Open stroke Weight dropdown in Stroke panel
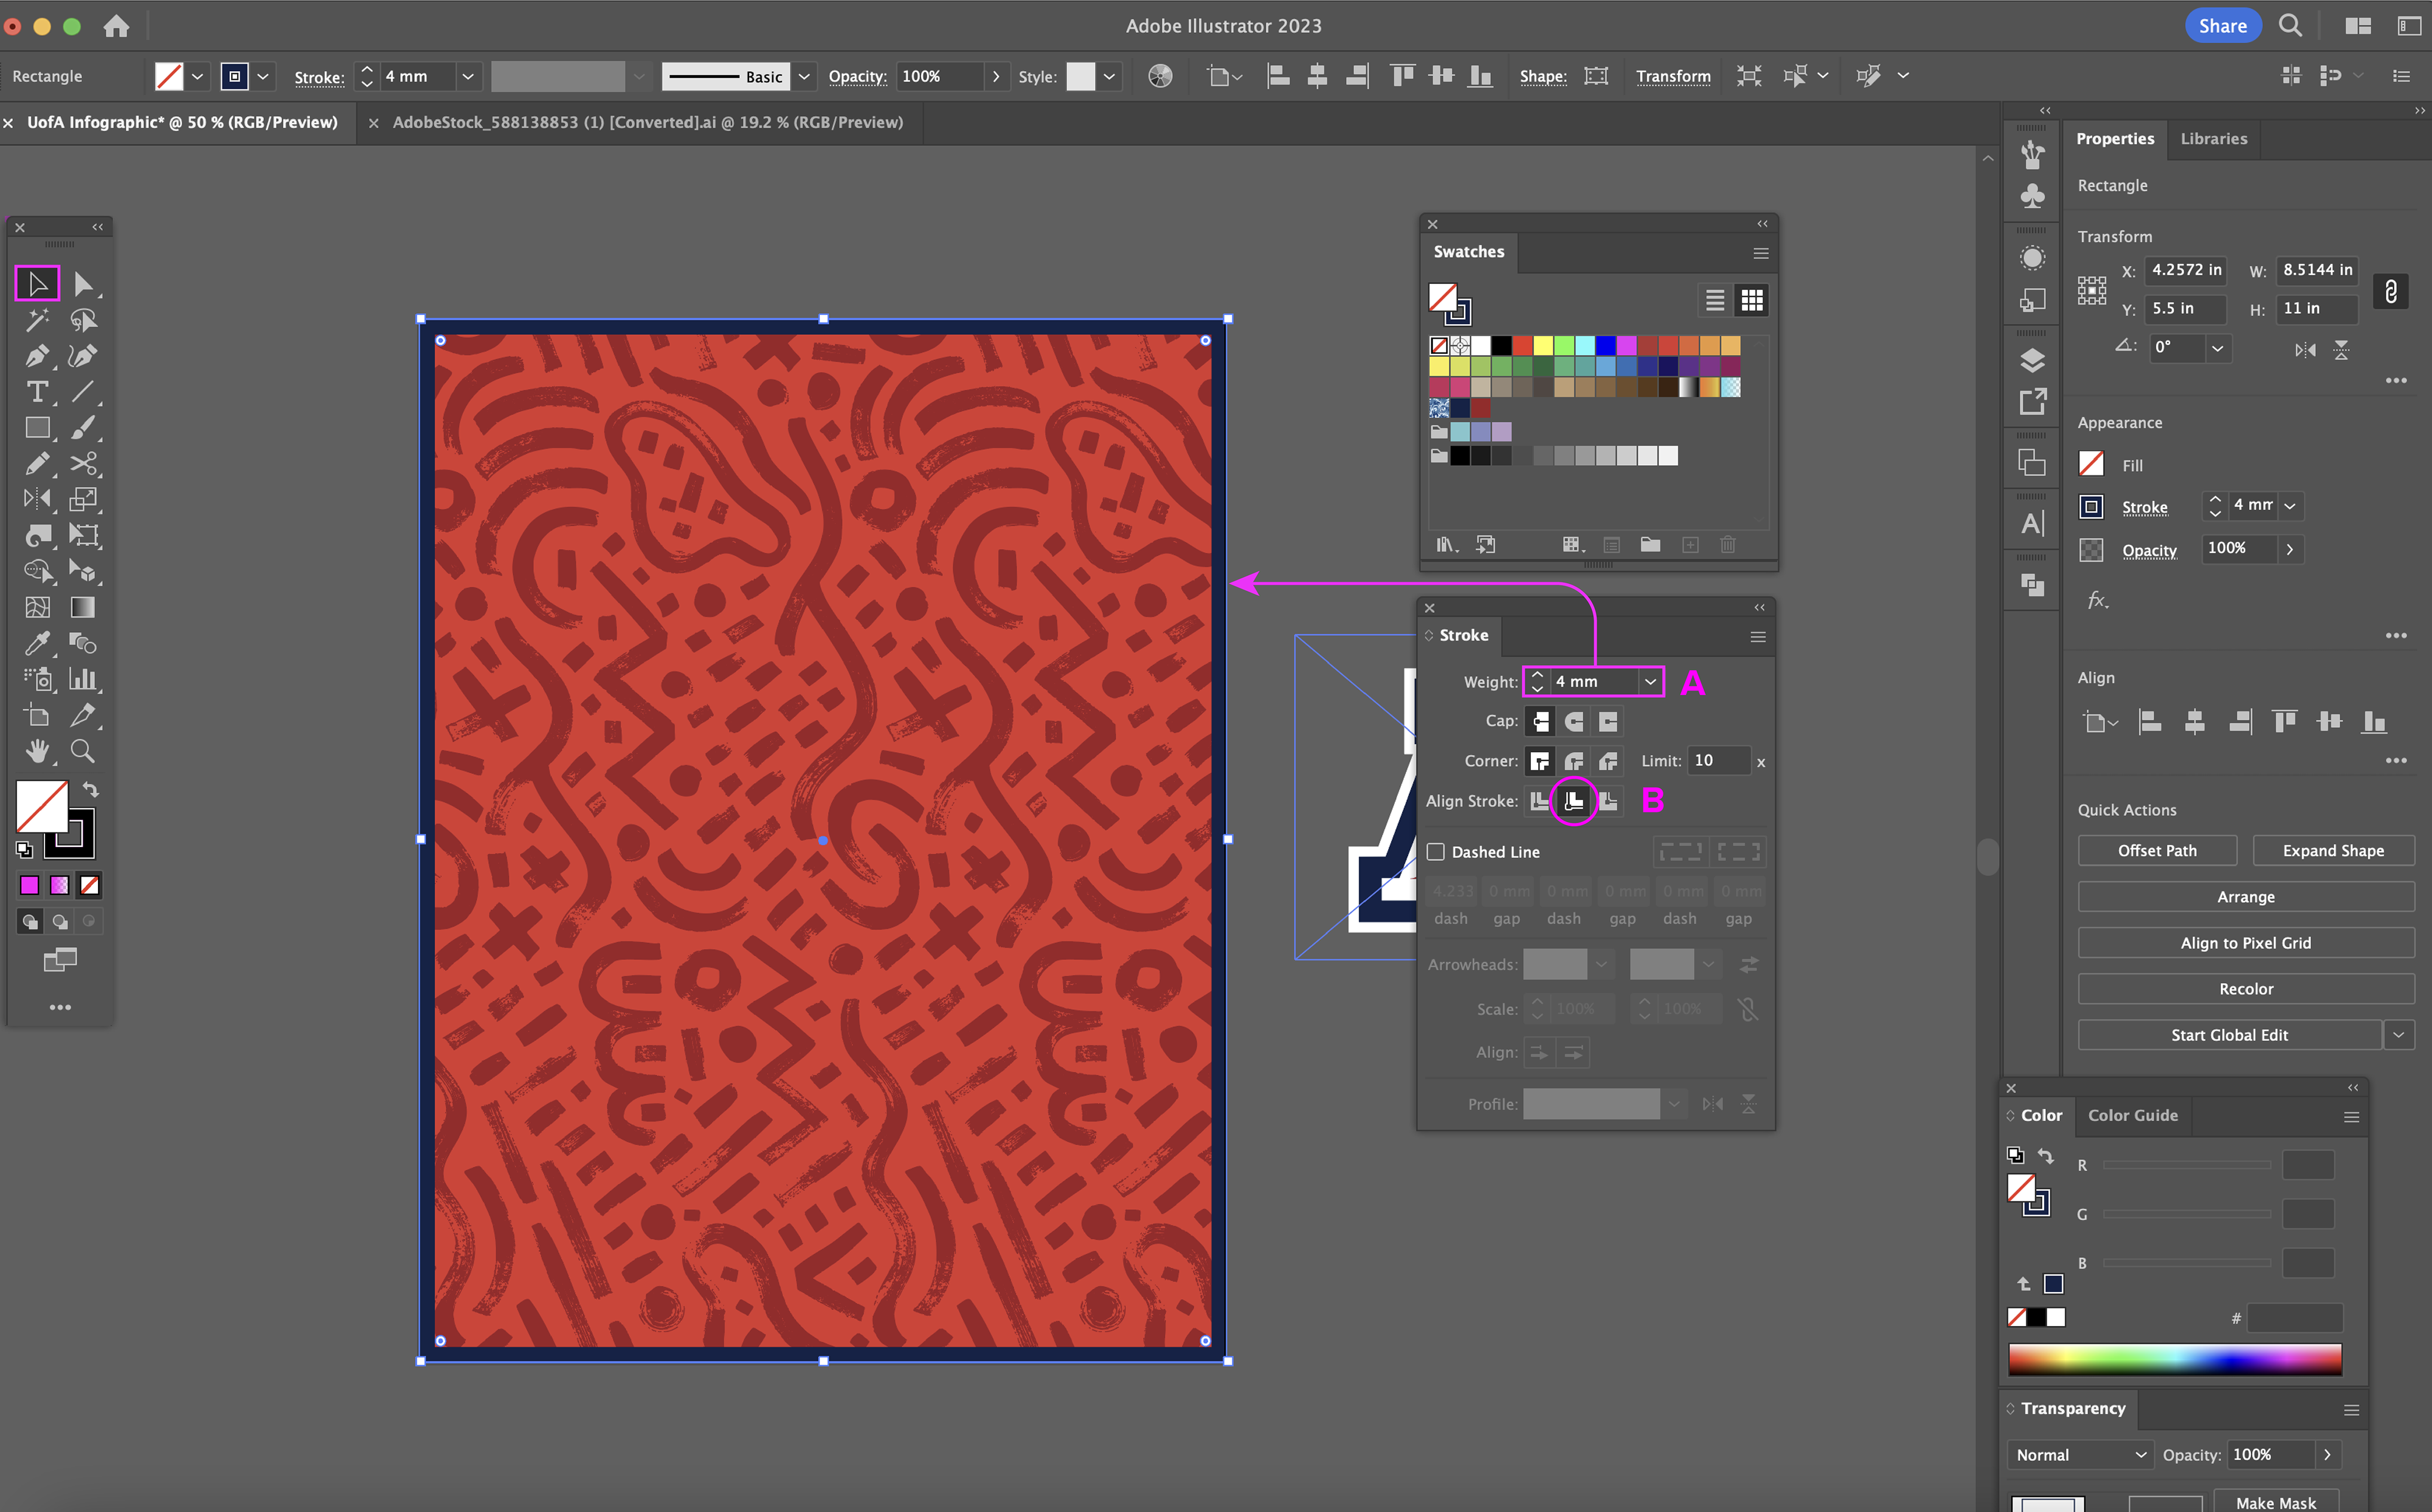The image size is (2432, 1512). pos(1650,682)
